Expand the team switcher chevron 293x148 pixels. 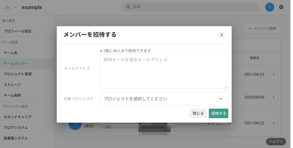[x=16, y=7]
